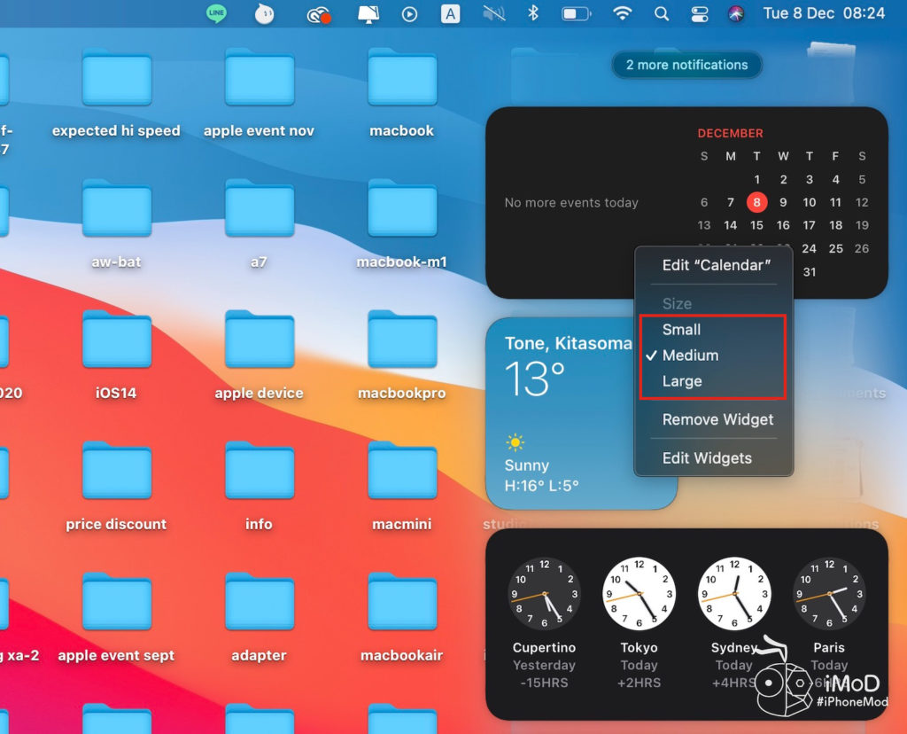This screenshot has width=907, height=734.
Task: Select the checked Medium size option
Action: [x=690, y=355]
